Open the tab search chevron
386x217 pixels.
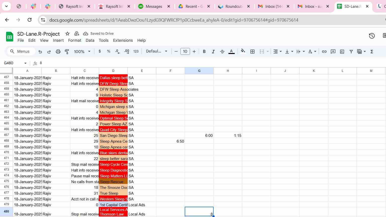tap(6, 7)
